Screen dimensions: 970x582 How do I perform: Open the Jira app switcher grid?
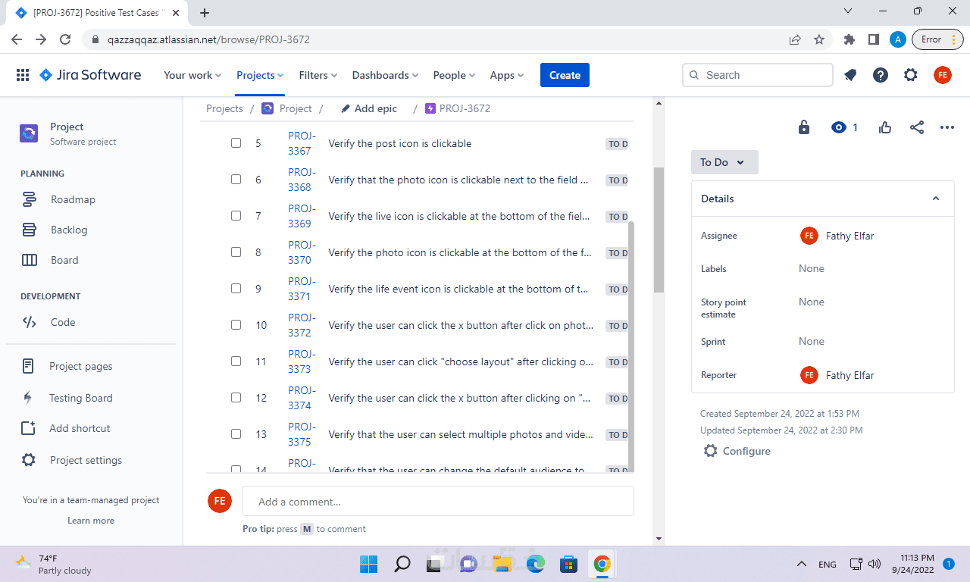coord(23,75)
